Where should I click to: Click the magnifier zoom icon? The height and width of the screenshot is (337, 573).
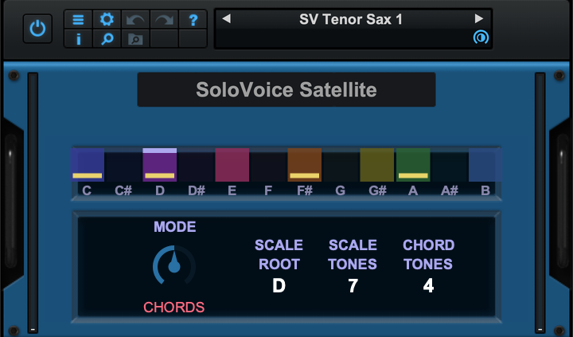point(107,38)
